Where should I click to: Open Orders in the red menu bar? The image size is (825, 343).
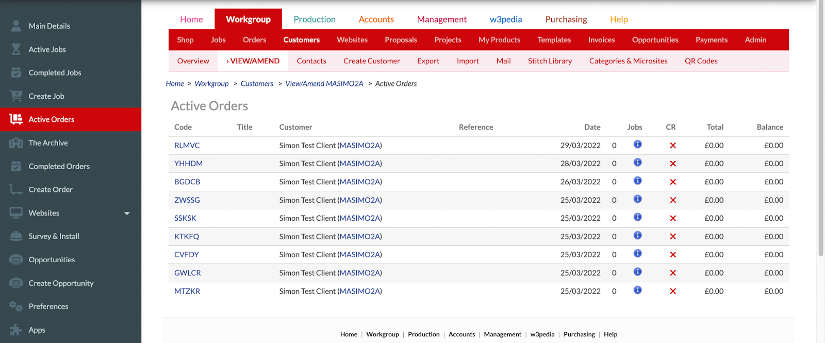[x=255, y=40]
